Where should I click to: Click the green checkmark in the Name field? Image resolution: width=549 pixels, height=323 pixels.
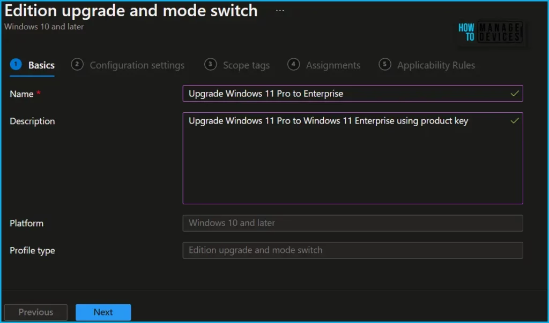515,94
